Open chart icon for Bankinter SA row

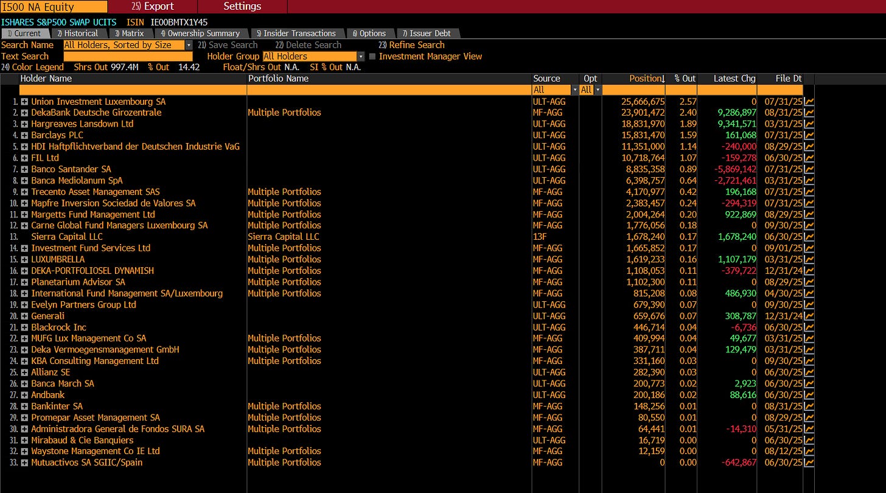809,406
